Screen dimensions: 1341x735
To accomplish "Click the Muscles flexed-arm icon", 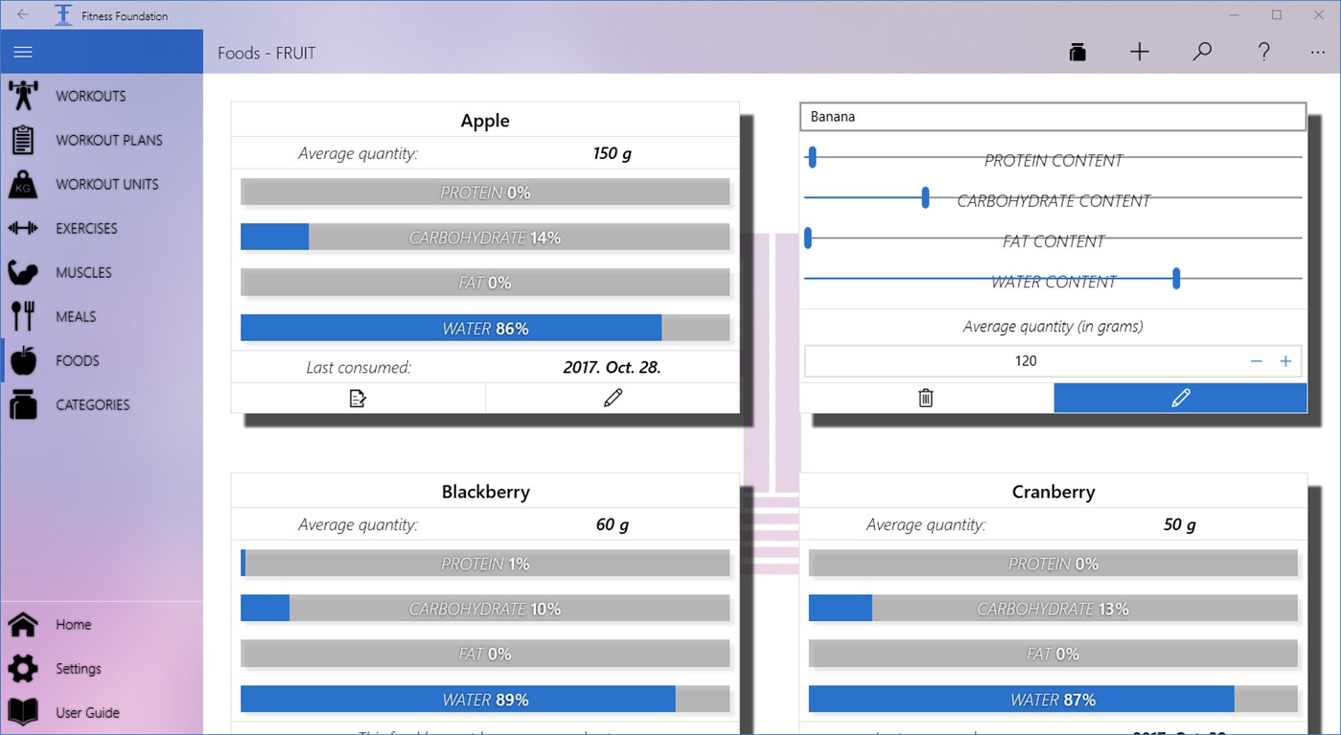I will 23,272.
